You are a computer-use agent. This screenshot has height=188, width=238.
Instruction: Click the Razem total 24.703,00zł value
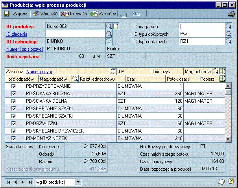coord(86,161)
